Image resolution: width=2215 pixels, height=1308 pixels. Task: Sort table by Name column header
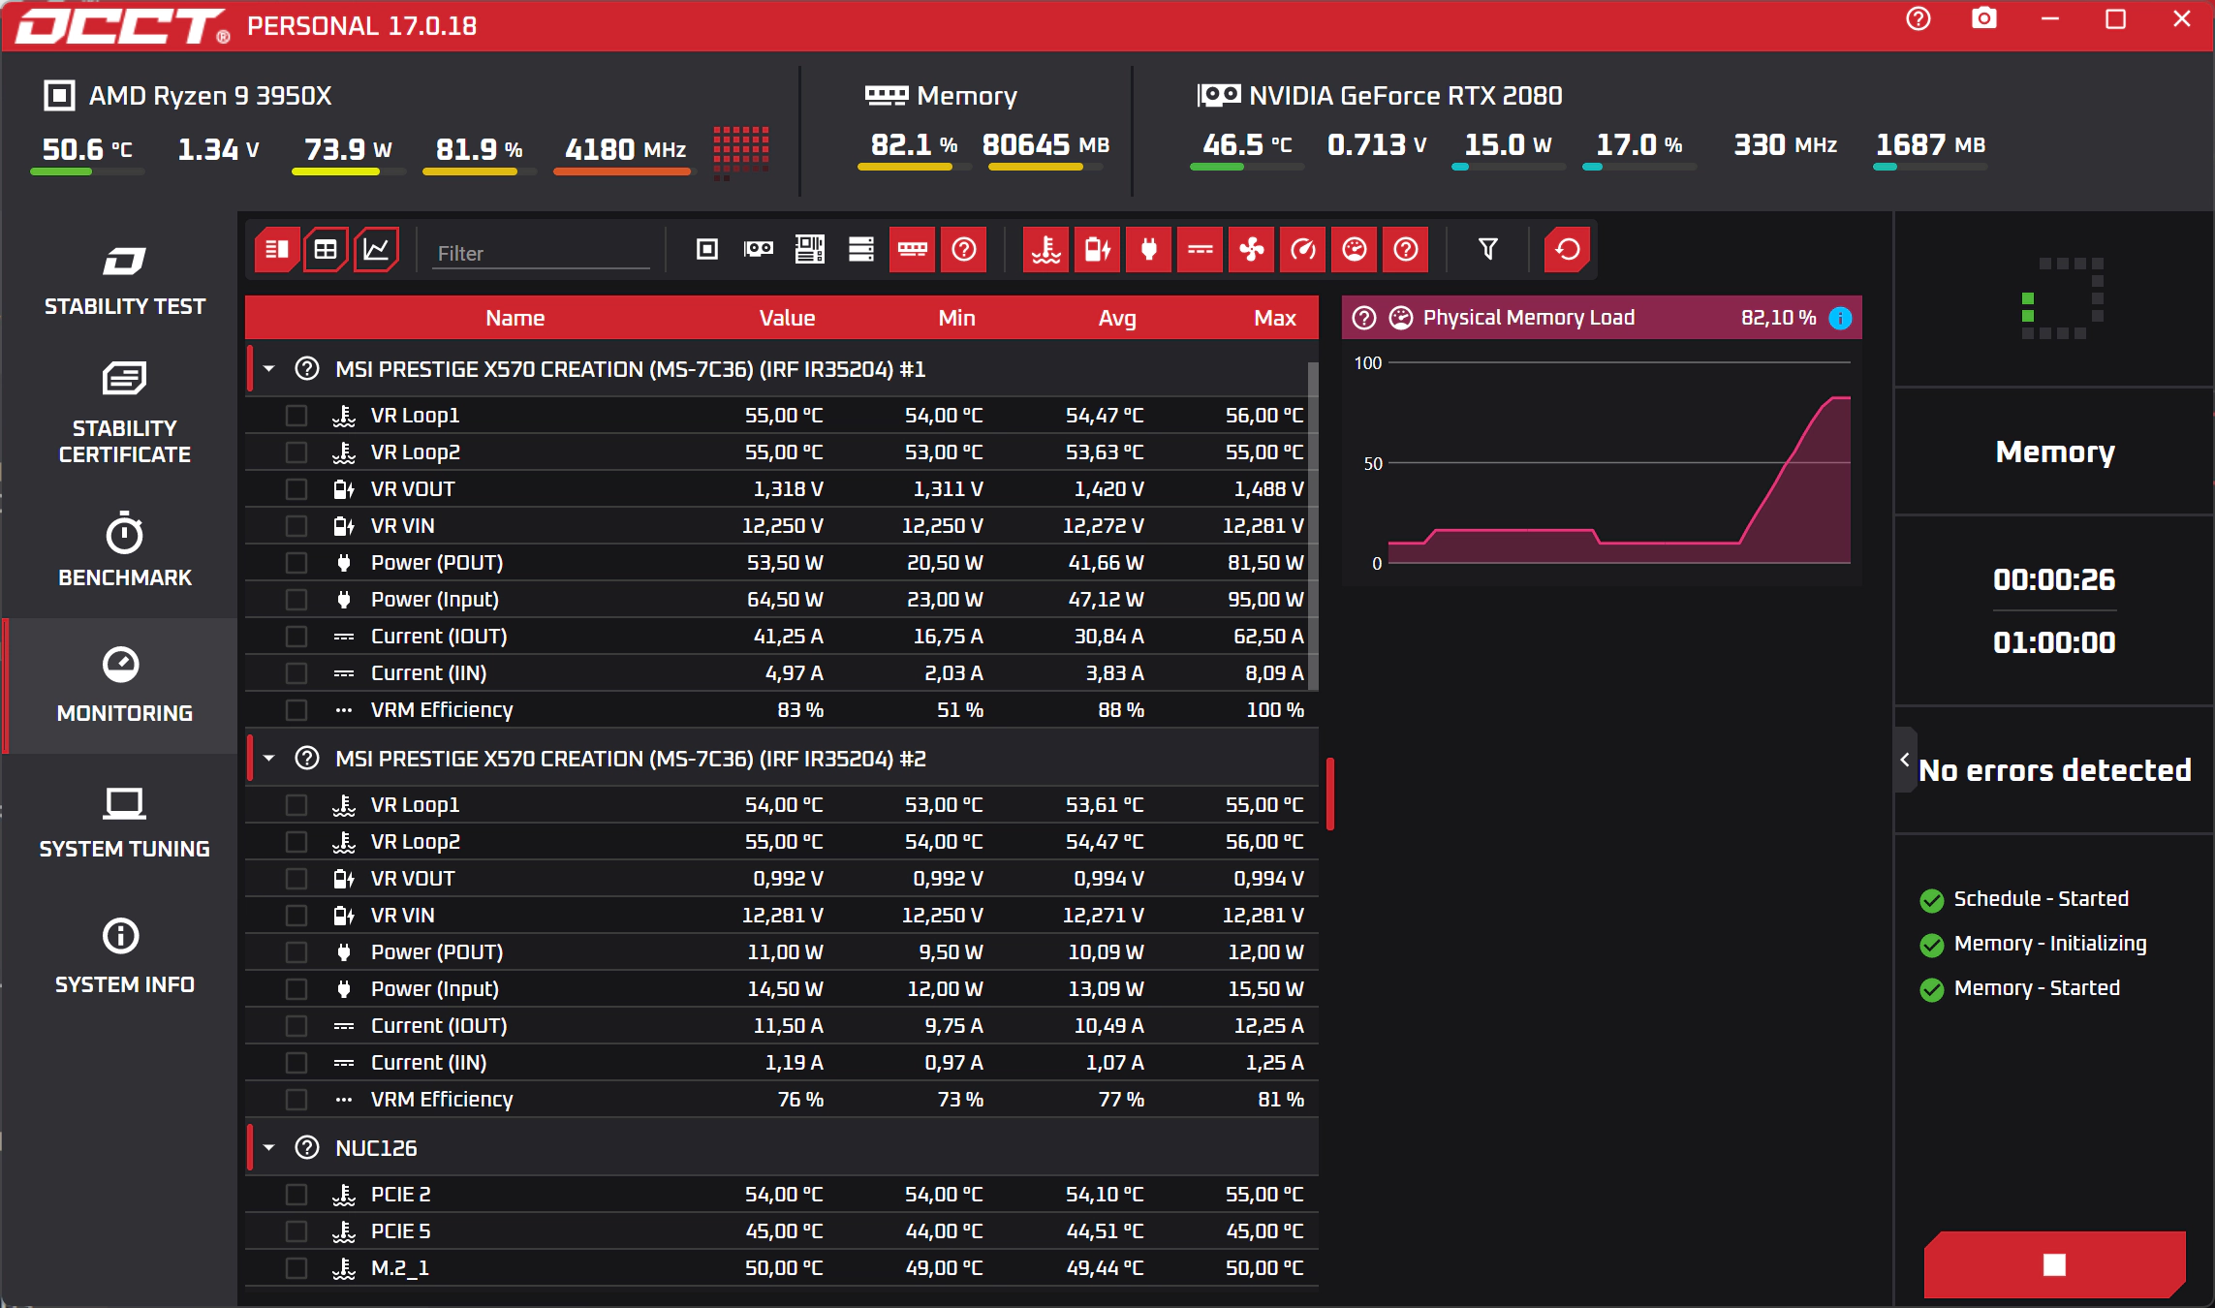click(515, 318)
